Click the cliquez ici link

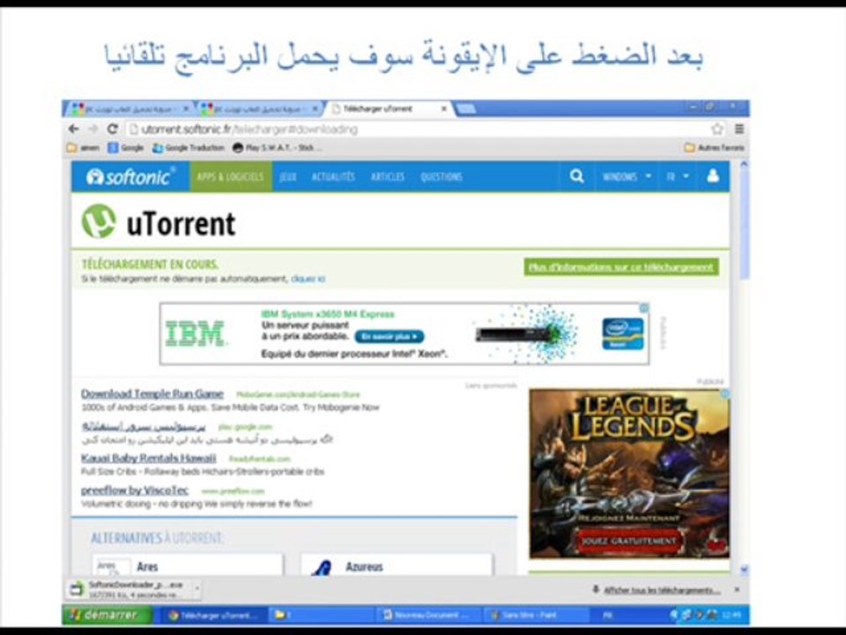pyautogui.click(x=308, y=280)
